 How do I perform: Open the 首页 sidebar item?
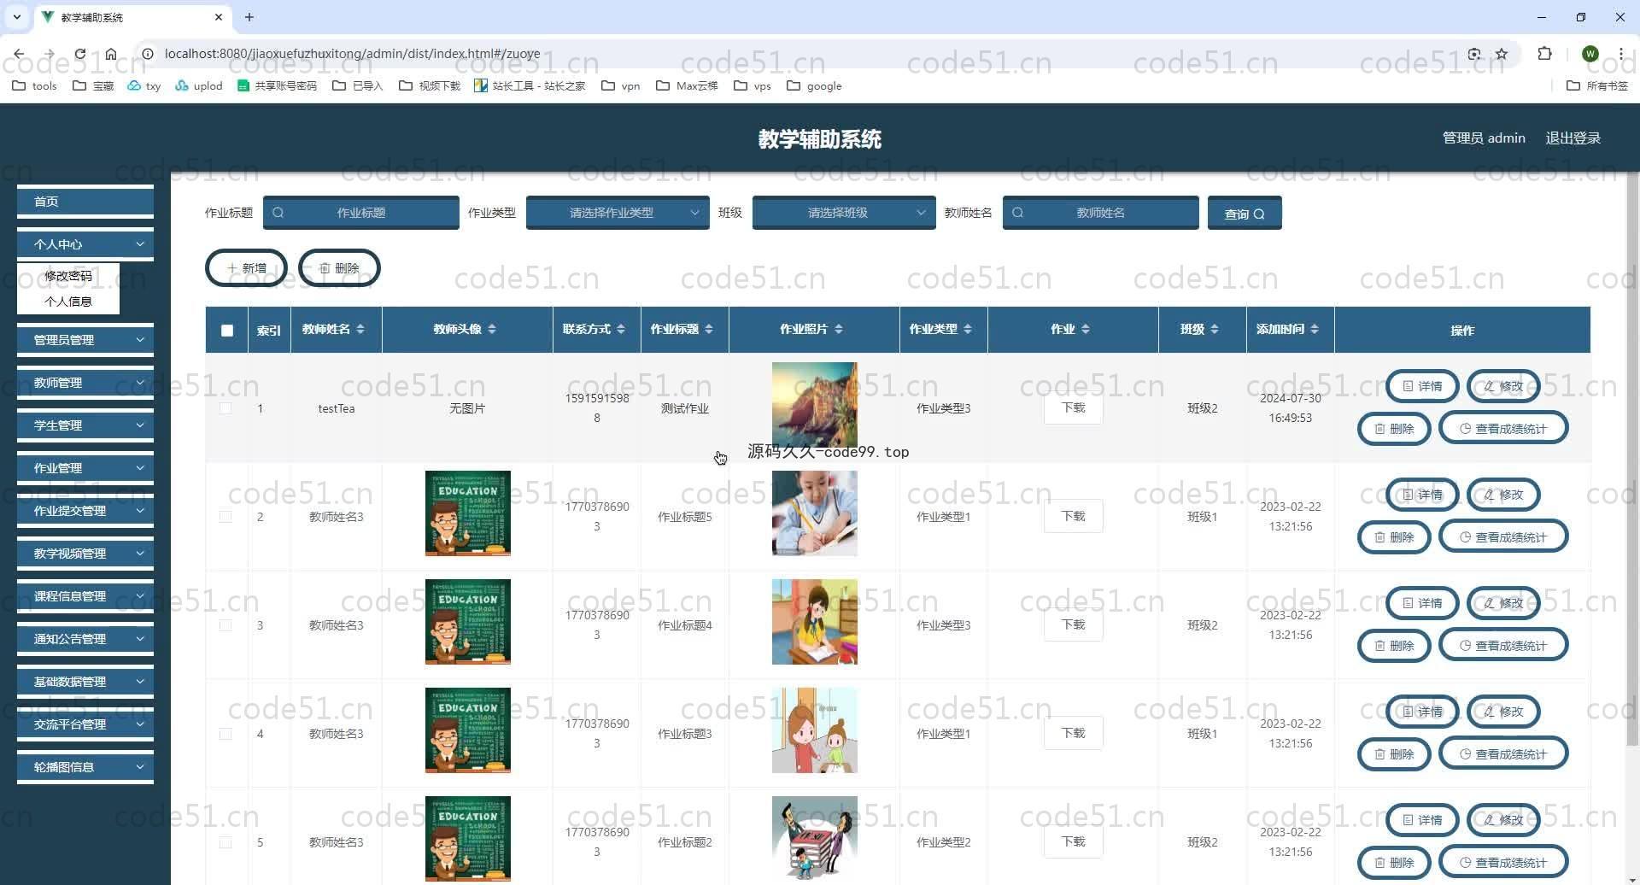point(85,202)
